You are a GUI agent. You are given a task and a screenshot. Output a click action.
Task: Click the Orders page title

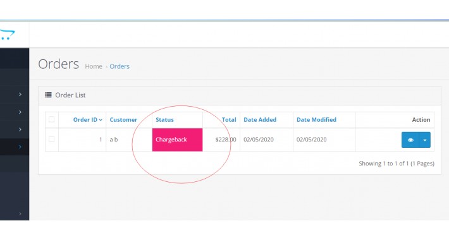tap(59, 64)
